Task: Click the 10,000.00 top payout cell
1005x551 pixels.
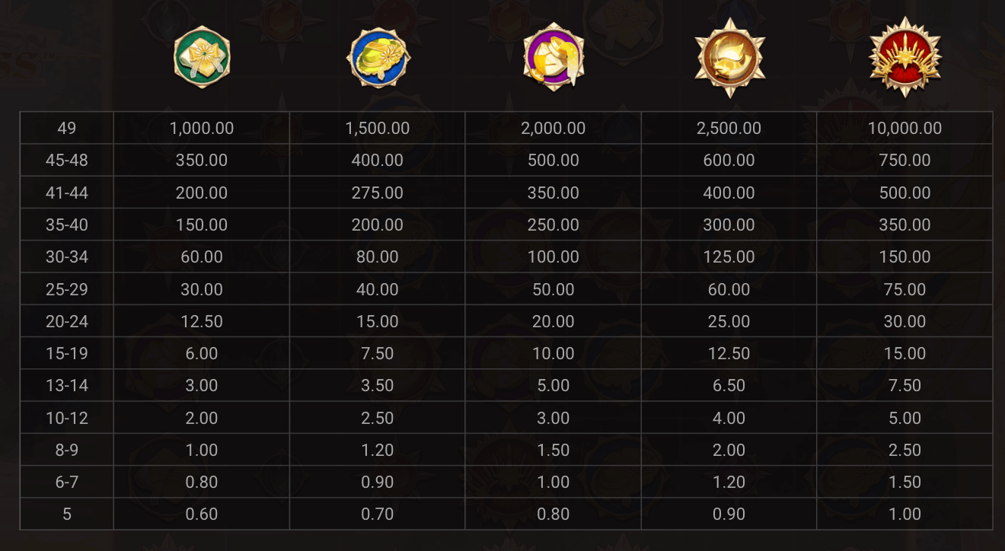Action: pyautogui.click(x=904, y=129)
